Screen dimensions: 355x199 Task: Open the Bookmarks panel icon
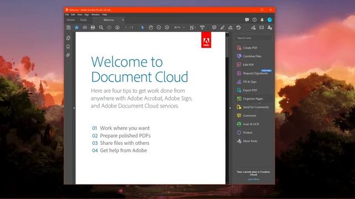(68, 46)
